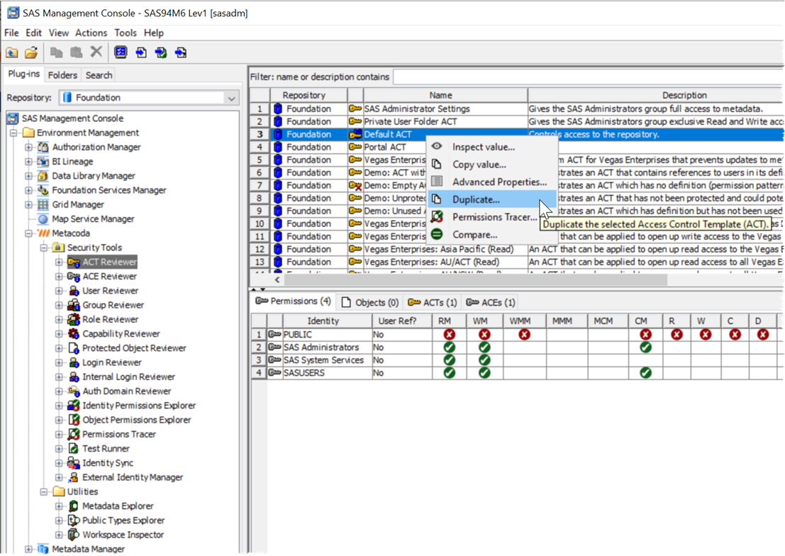
Task: Choose Permissions Tracer... in context menu
Action: [x=492, y=217]
